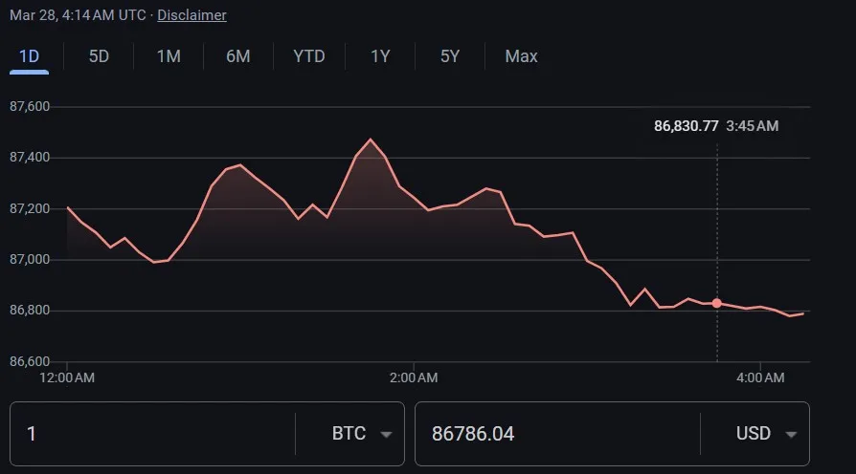Click the chart line's starting point at 12:00 AM
This screenshot has width=856, height=474.
68,207
